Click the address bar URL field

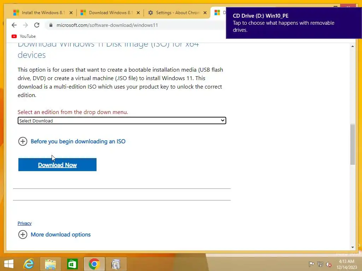point(136,25)
